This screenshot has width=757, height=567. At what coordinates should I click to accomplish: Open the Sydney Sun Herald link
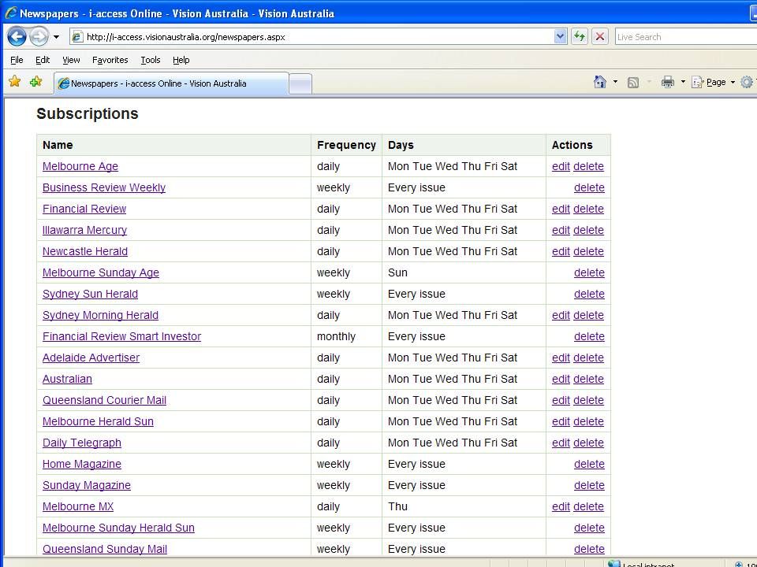(90, 294)
